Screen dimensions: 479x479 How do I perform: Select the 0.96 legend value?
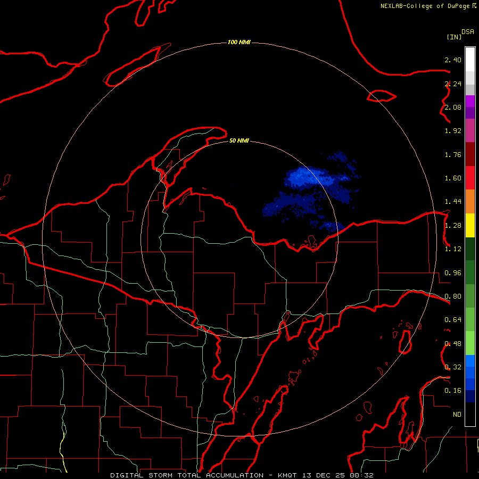[453, 273]
